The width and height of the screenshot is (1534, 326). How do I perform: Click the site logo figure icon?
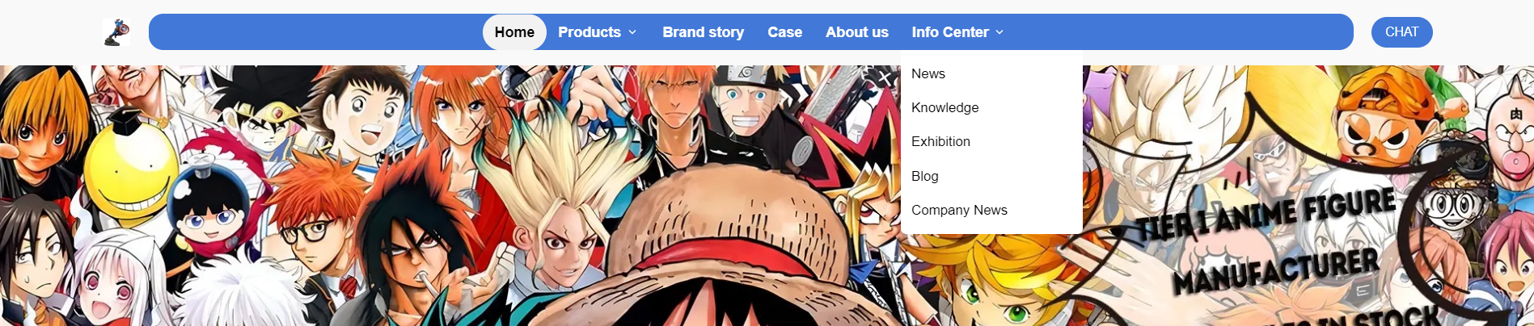(116, 32)
